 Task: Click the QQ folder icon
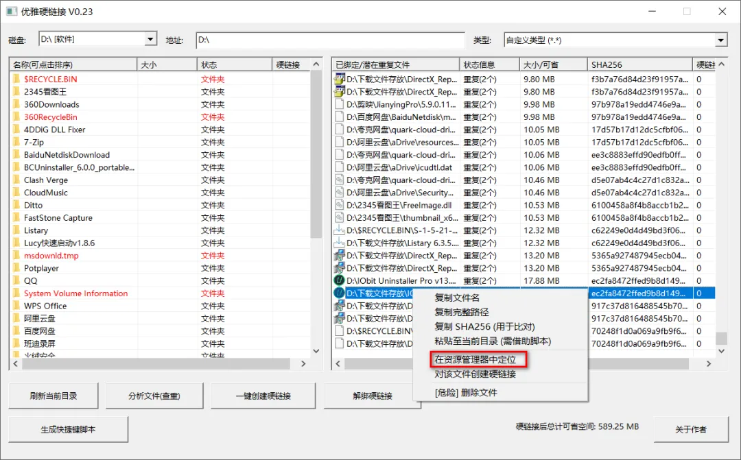click(16, 280)
